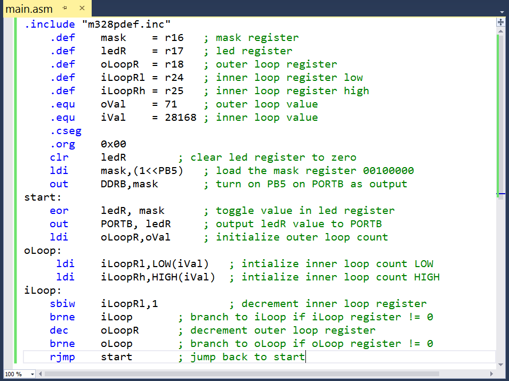Place cursor on the .include directive
Viewport: 509px width, 381px height.
click(x=50, y=24)
